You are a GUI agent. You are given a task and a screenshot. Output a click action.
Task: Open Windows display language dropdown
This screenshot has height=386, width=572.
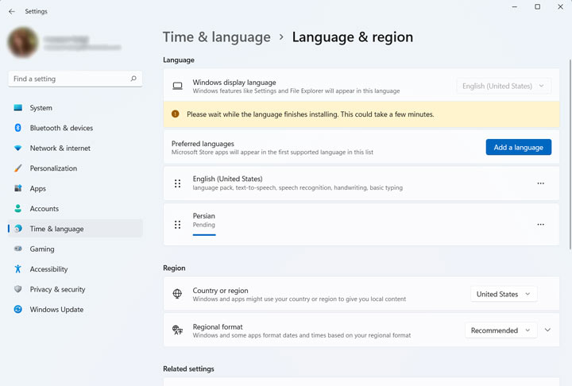tap(504, 86)
